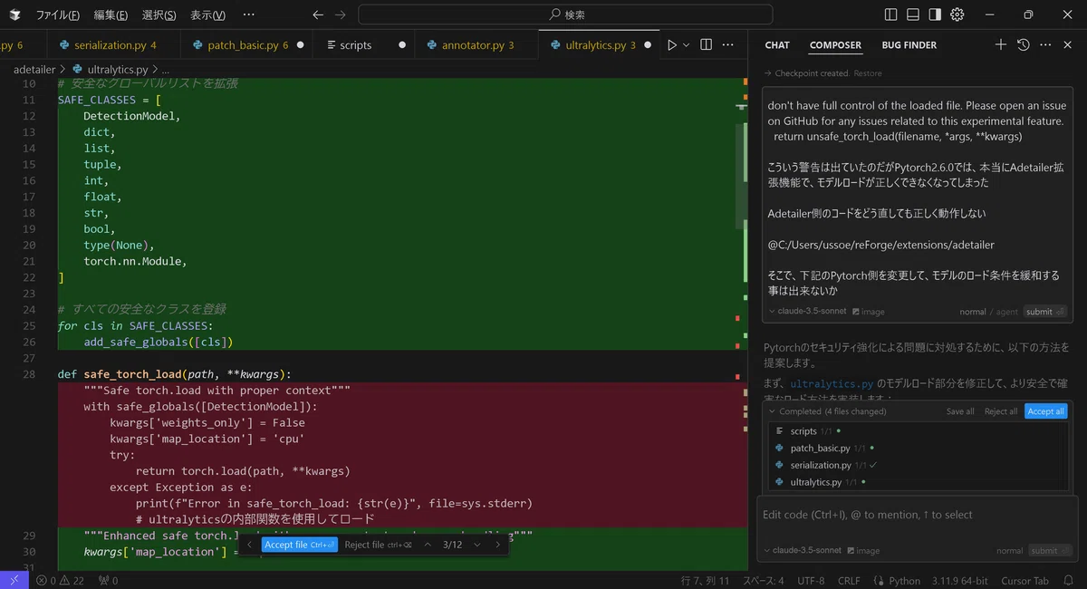Open the ファイル(F) menu
This screenshot has width=1087, height=589.
pos(57,14)
